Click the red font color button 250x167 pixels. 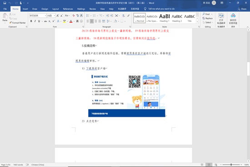pos(71,21)
